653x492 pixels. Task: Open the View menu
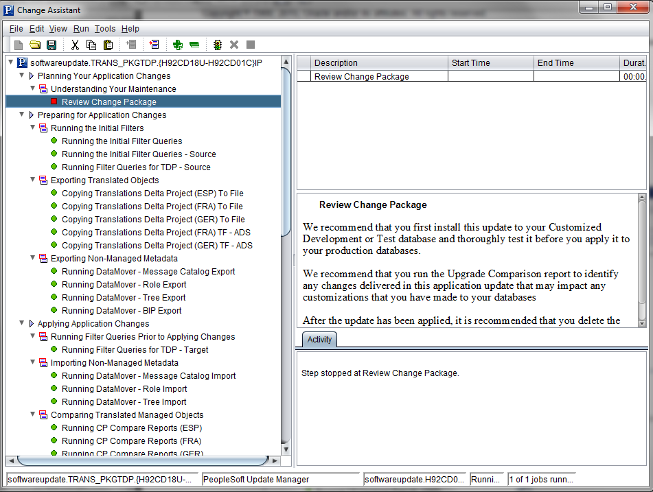pyautogui.click(x=58, y=29)
